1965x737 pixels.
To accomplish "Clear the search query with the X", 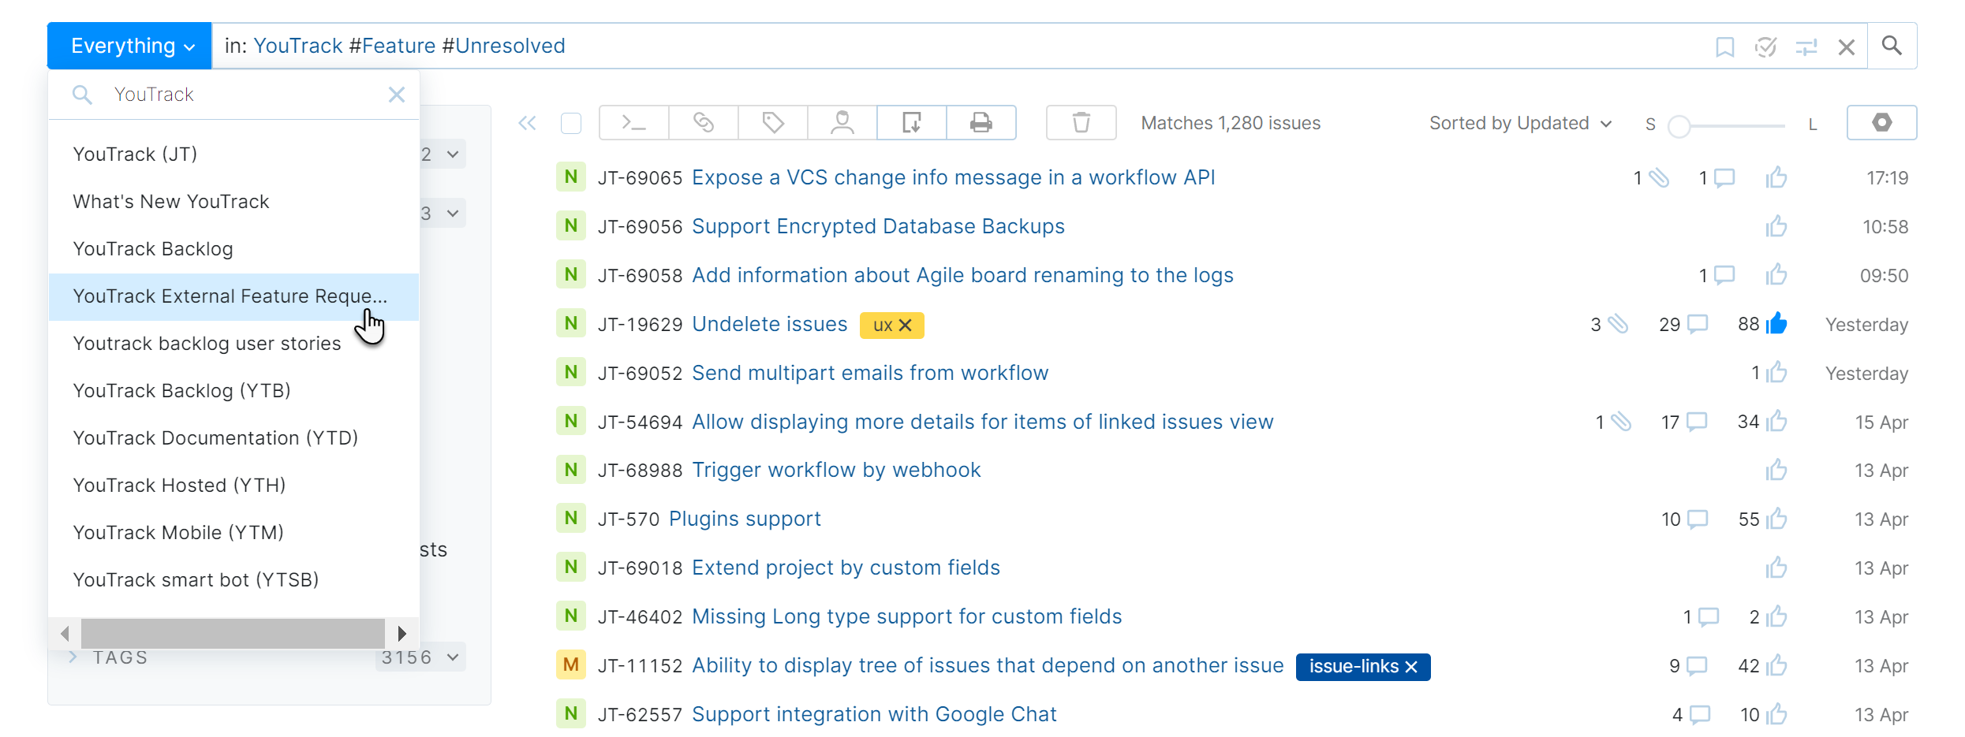I will [1846, 46].
